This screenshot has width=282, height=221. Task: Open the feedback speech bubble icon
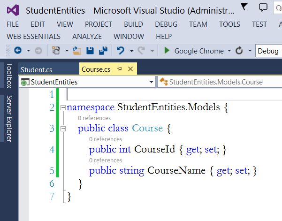pyautogui.click(x=263, y=8)
